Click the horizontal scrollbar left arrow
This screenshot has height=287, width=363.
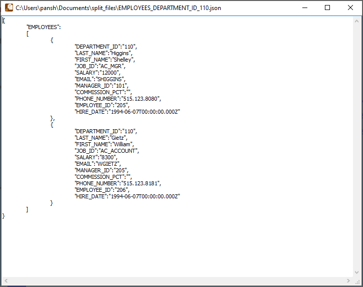(x=5, y=280)
